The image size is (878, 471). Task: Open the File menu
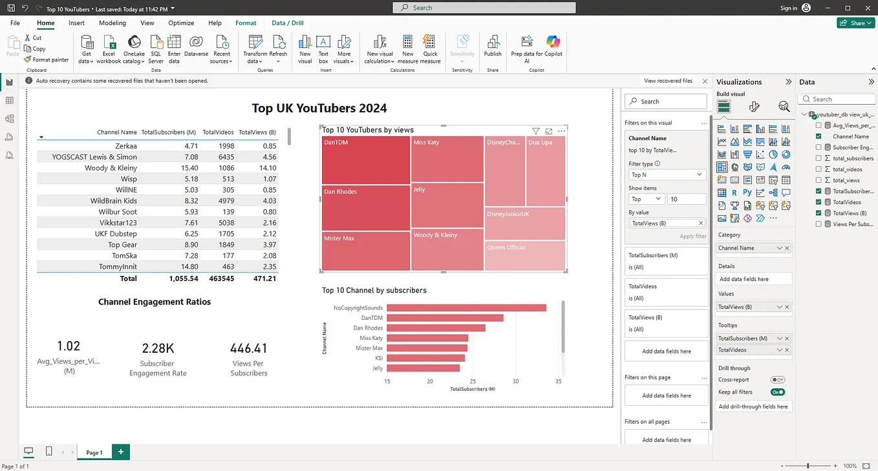(15, 23)
